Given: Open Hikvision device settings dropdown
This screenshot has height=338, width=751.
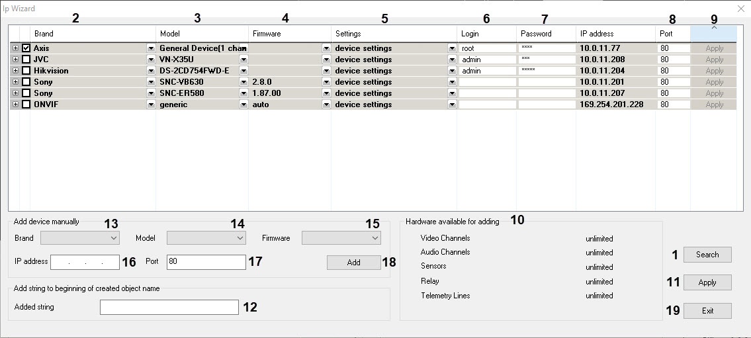Looking at the screenshot, I should [452, 71].
